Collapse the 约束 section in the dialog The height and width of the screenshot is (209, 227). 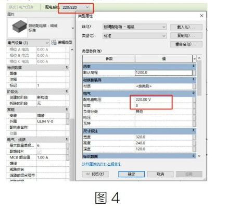pos(194,66)
